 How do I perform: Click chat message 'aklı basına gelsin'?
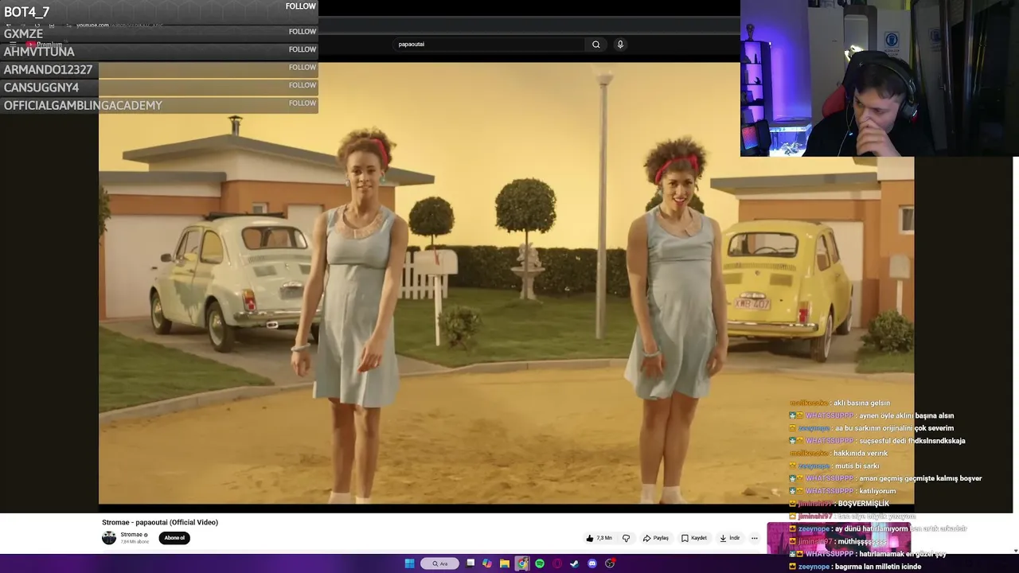tap(863, 403)
